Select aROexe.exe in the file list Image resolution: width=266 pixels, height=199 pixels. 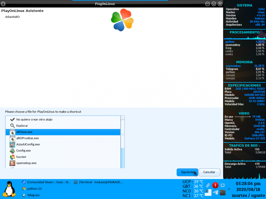point(24,132)
